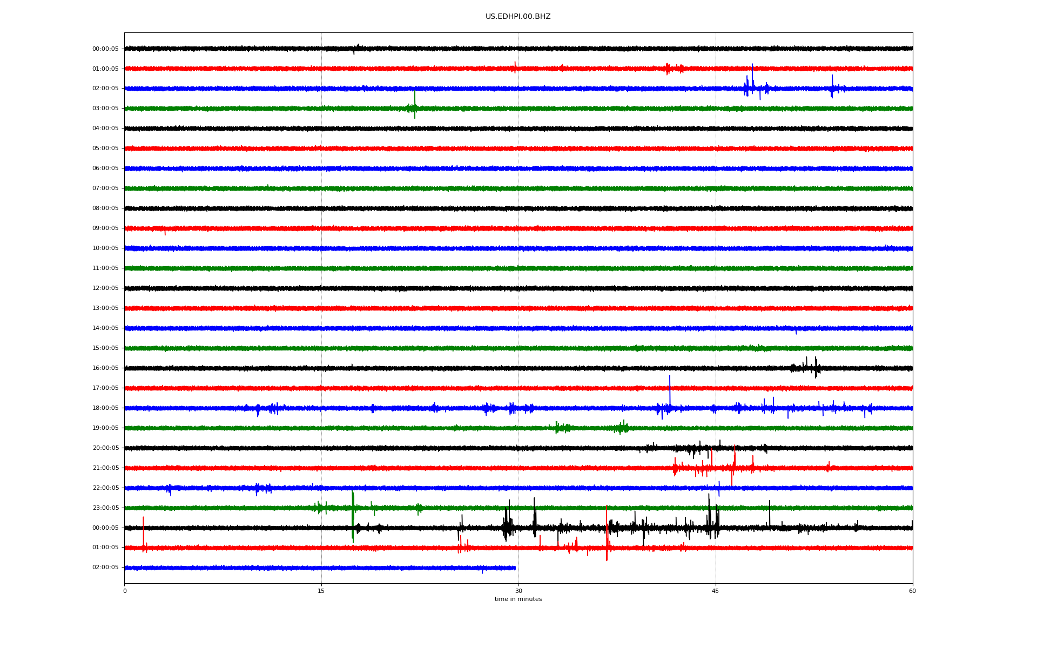Click the 12:00:05 row label
Image resolution: width=1037 pixels, height=648 pixels.
tap(105, 288)
